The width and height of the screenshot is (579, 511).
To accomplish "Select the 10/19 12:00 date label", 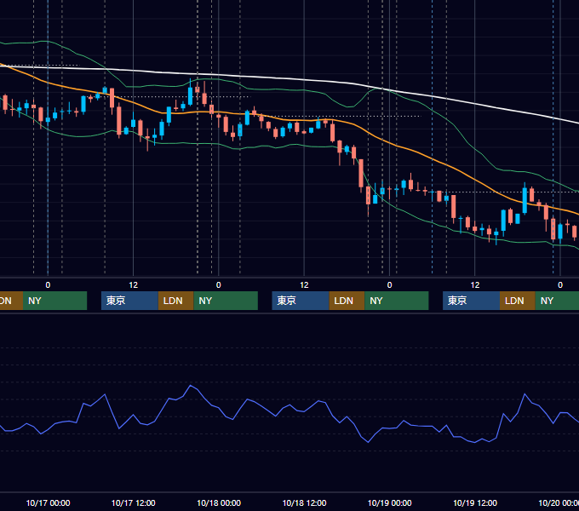I will [x=475, y=502].
